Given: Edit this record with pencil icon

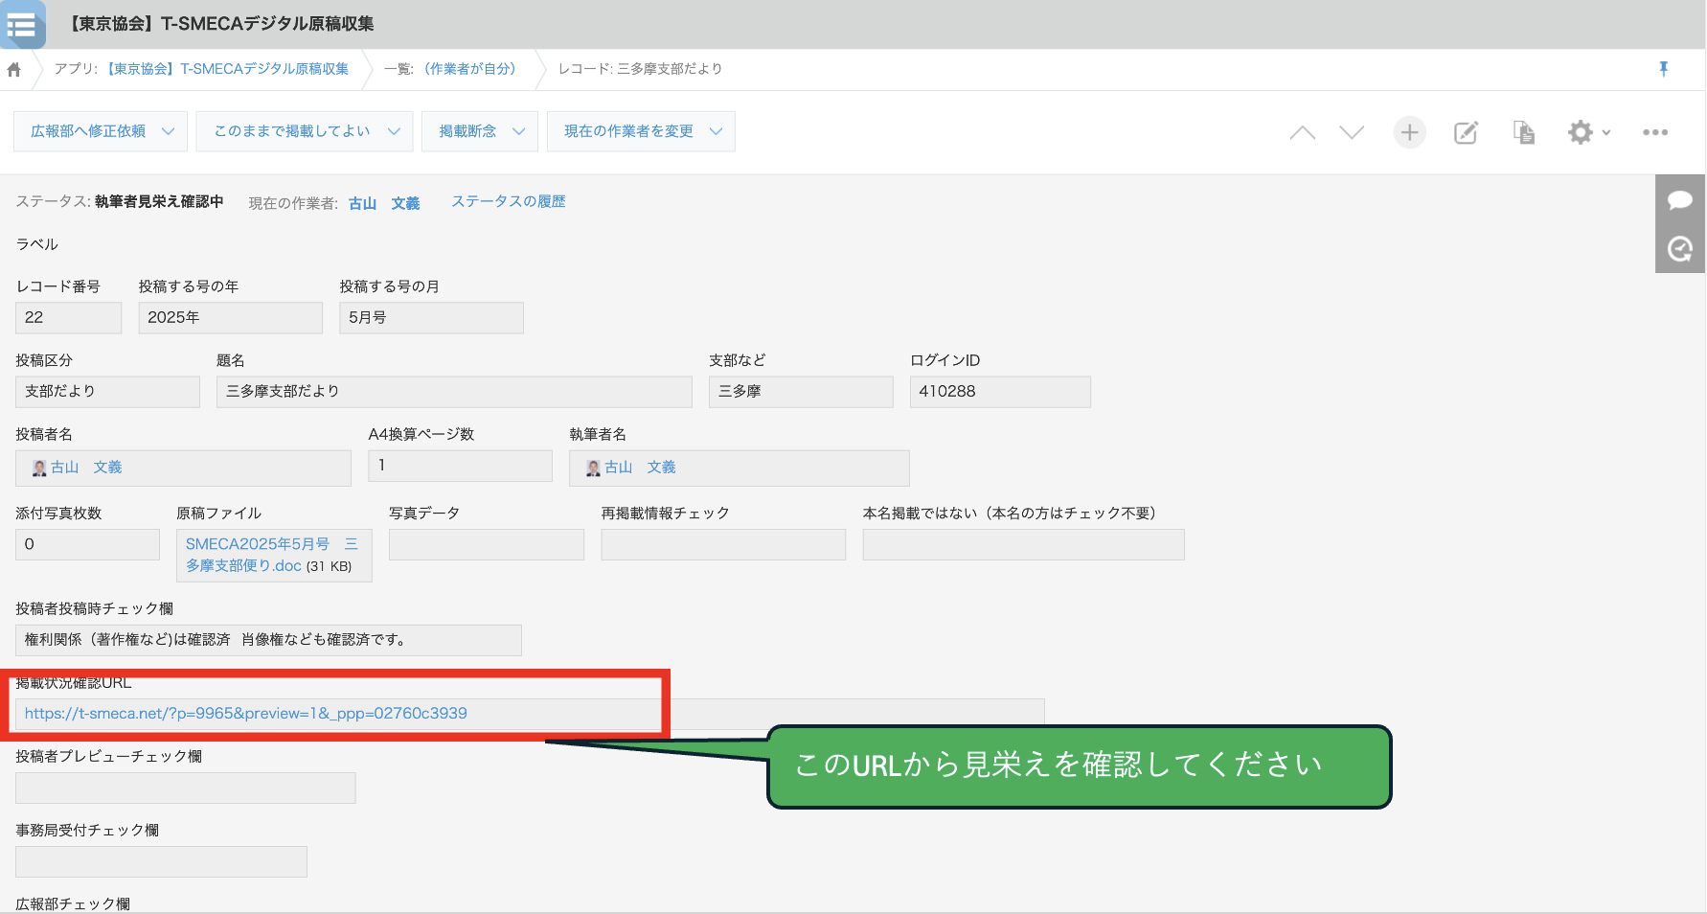Looking at the screenshot, I should [x=1467, y=132].
